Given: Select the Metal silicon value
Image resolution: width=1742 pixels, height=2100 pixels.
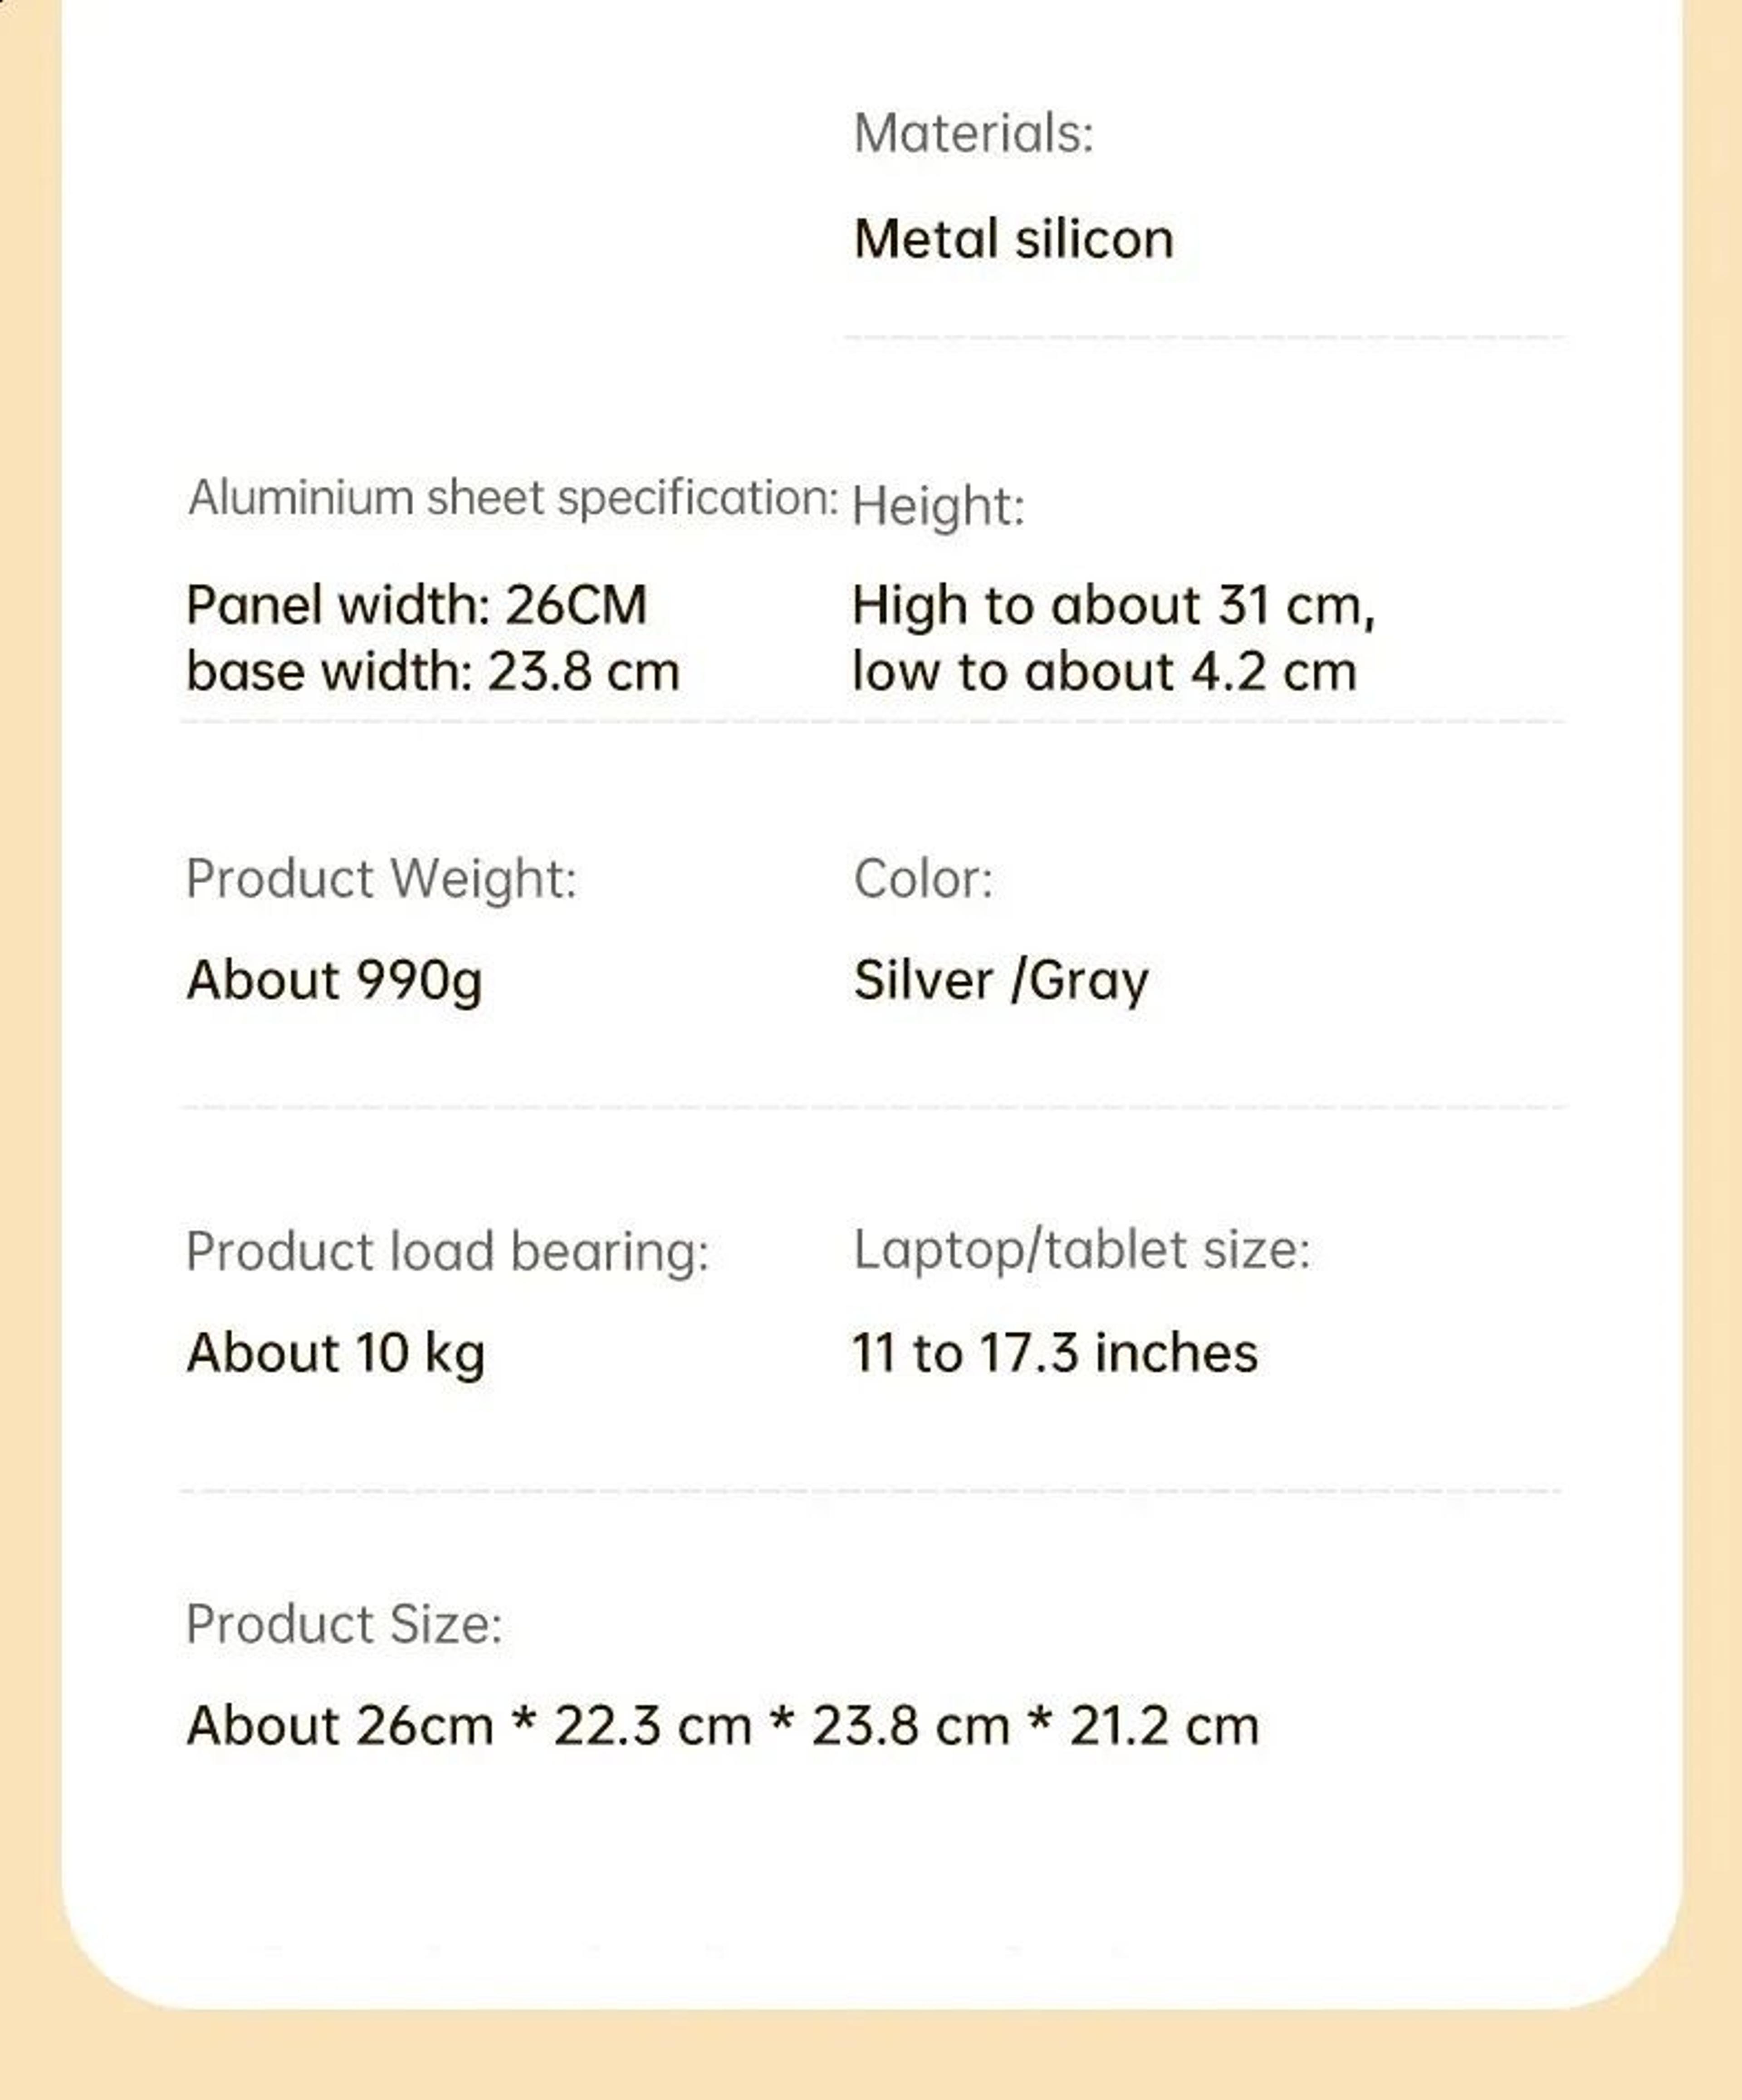Looking at the screenshot, I should (1013, 240).
